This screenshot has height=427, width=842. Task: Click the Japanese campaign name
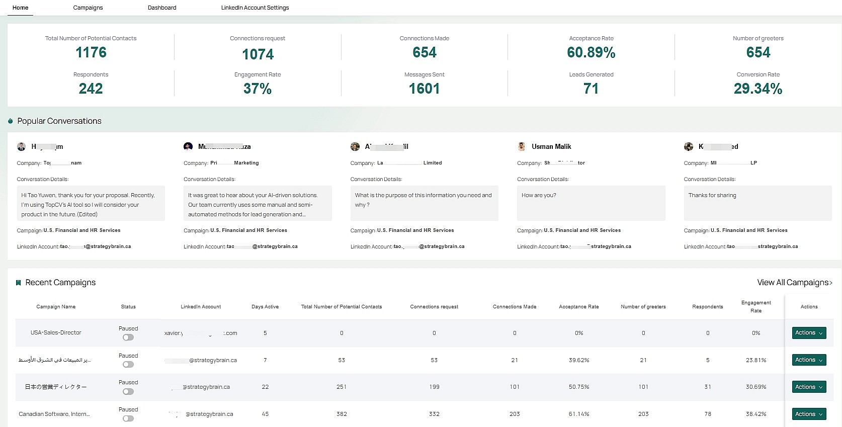56,387
